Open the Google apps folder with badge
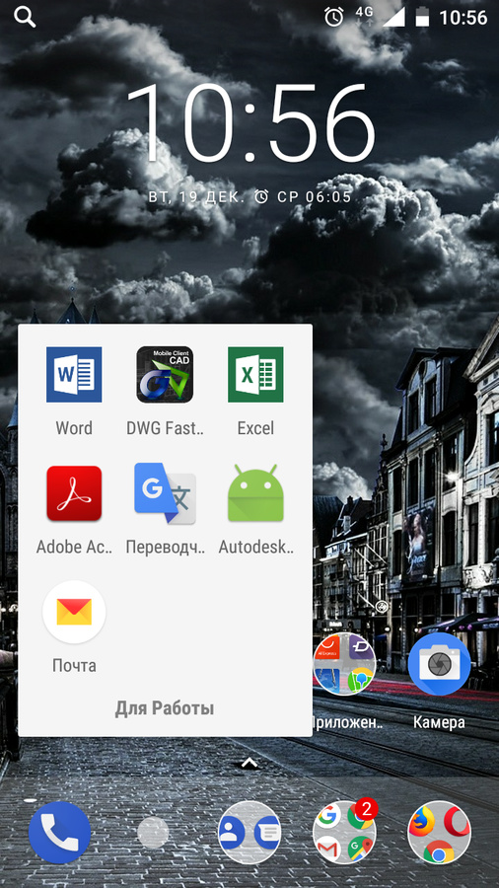 pyautogui.click(x=344, y=833)
